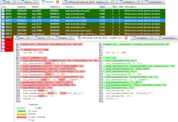
Task: Click Changed yellow legend swatch
Action: click(22, 114)
